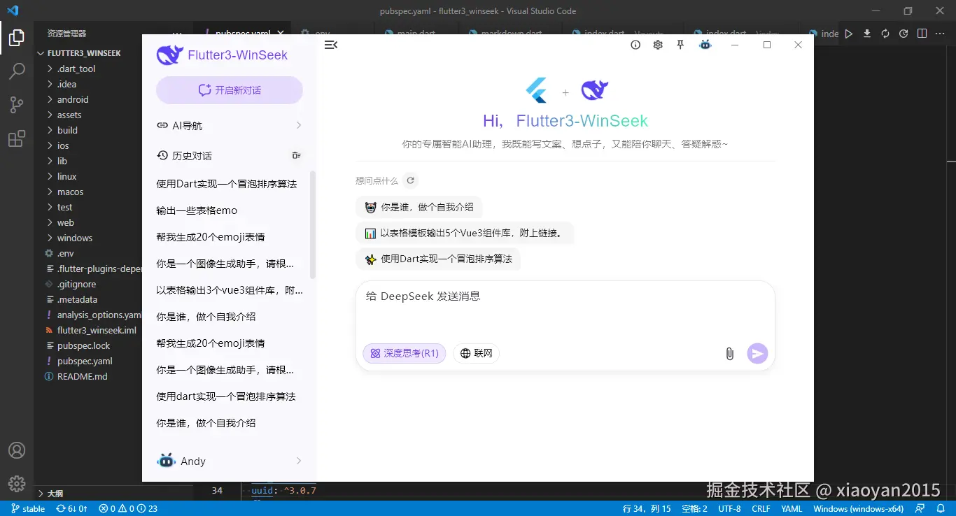The height and width of the screenshot is (516, 956).
Task: Click the info icon in the chat toolbar
Action: 635,44
